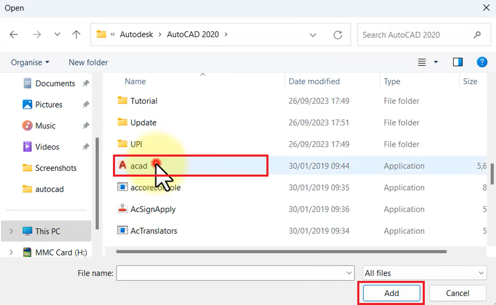The image size is (496, 305).
Task: Go up one folder level
Action: point(76,35)
